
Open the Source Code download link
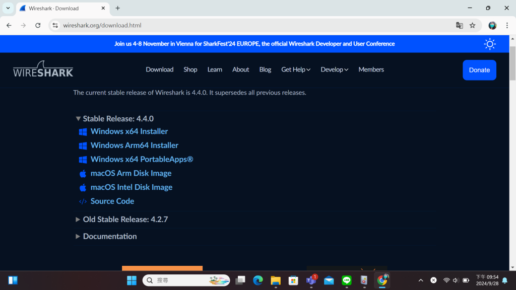click(x=112, y=201)
